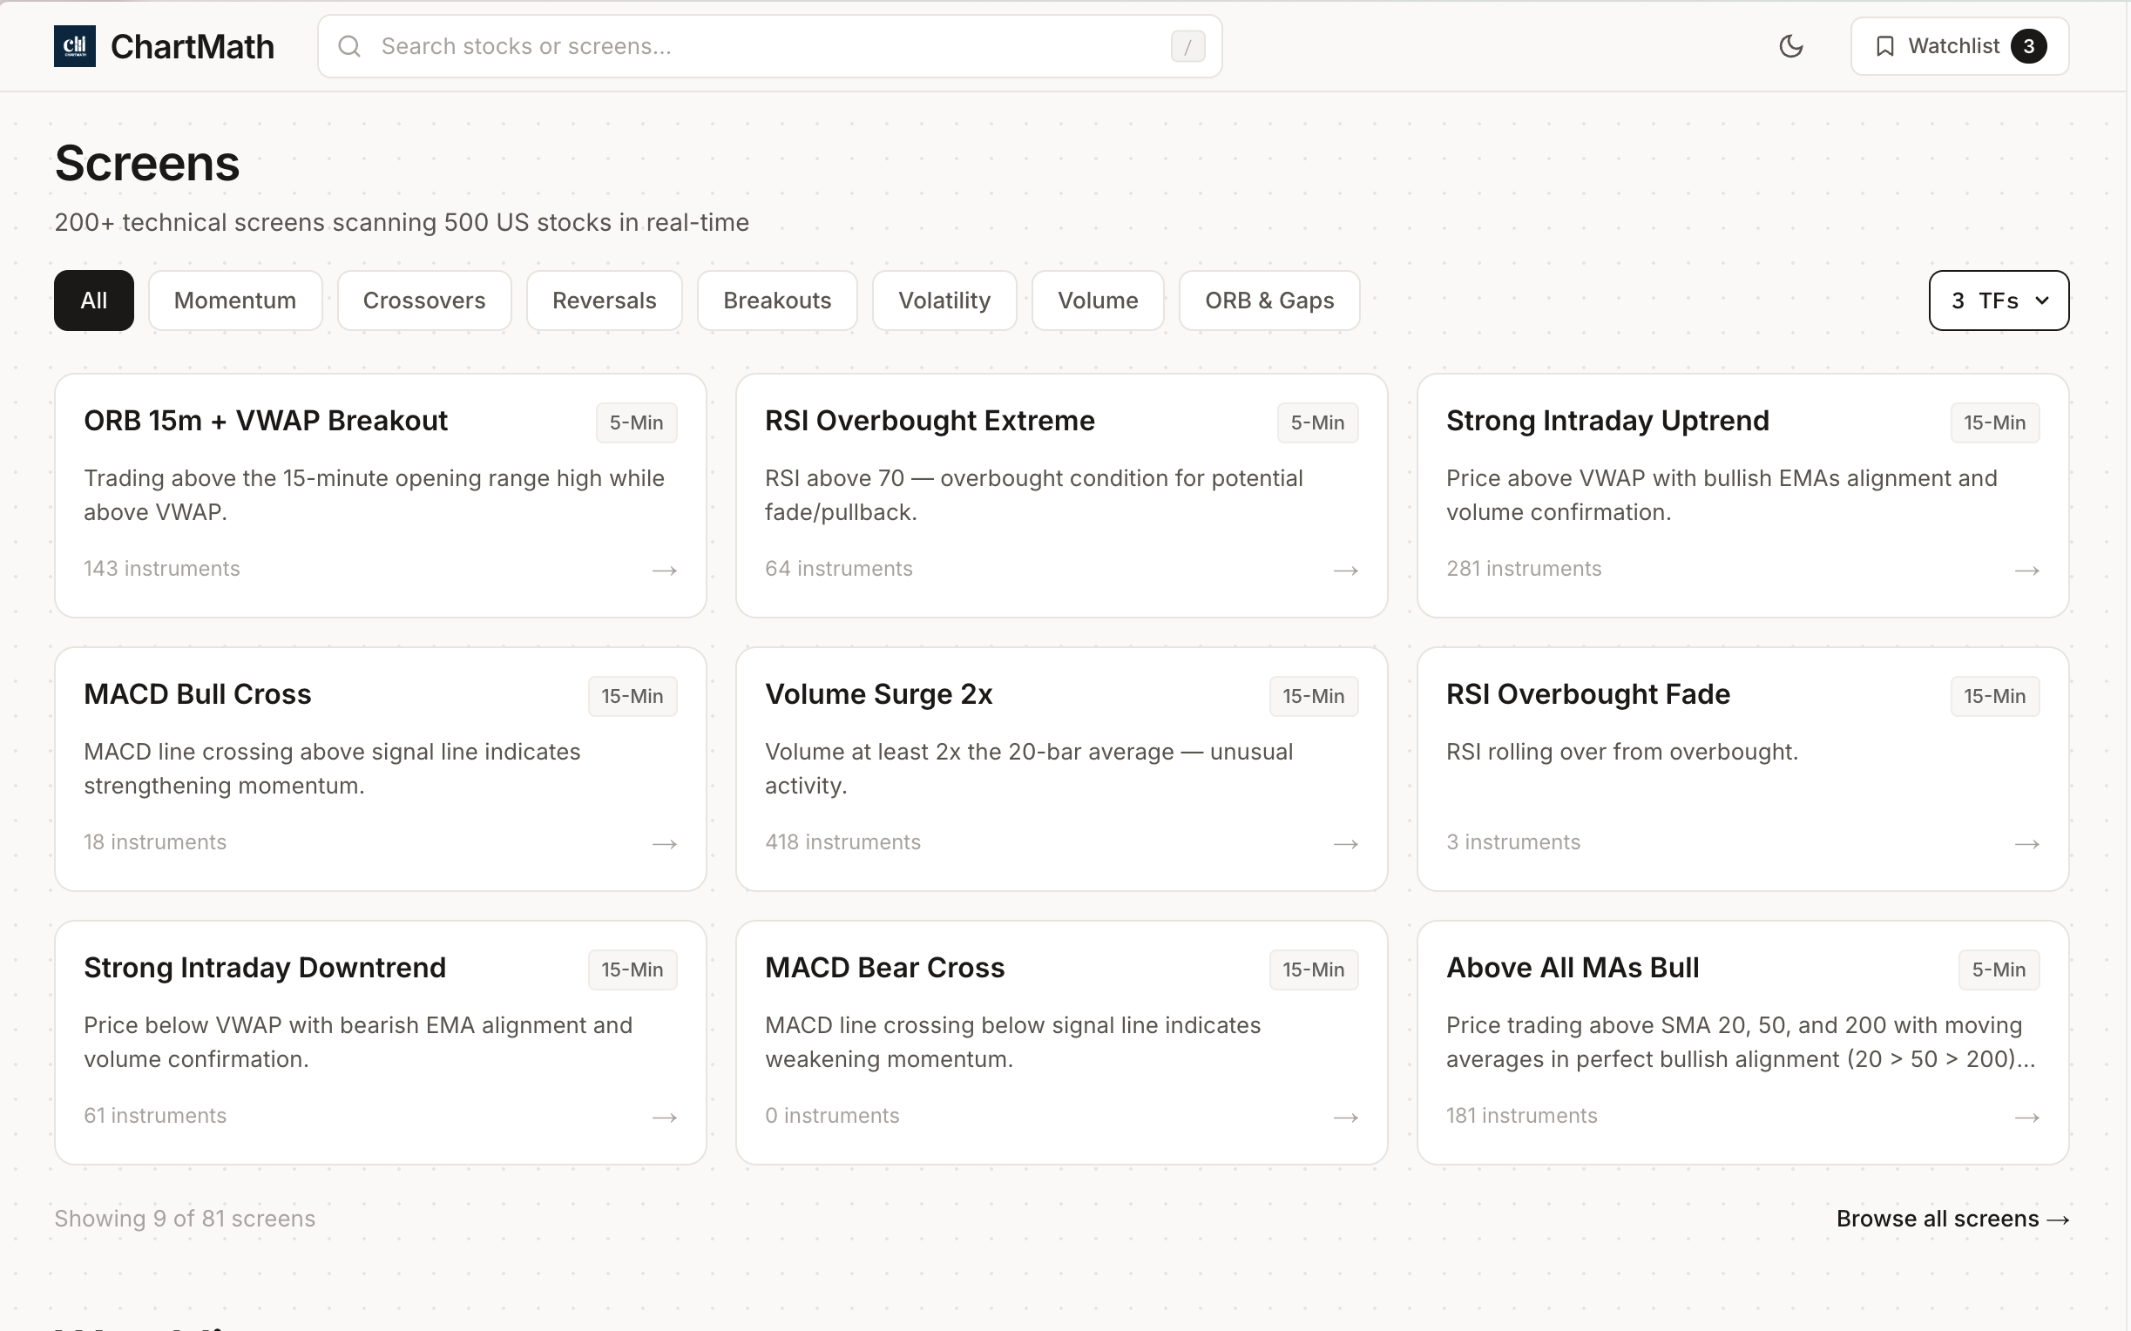Click the arrow on the Volume Surge 2x card

point(1345,844)
